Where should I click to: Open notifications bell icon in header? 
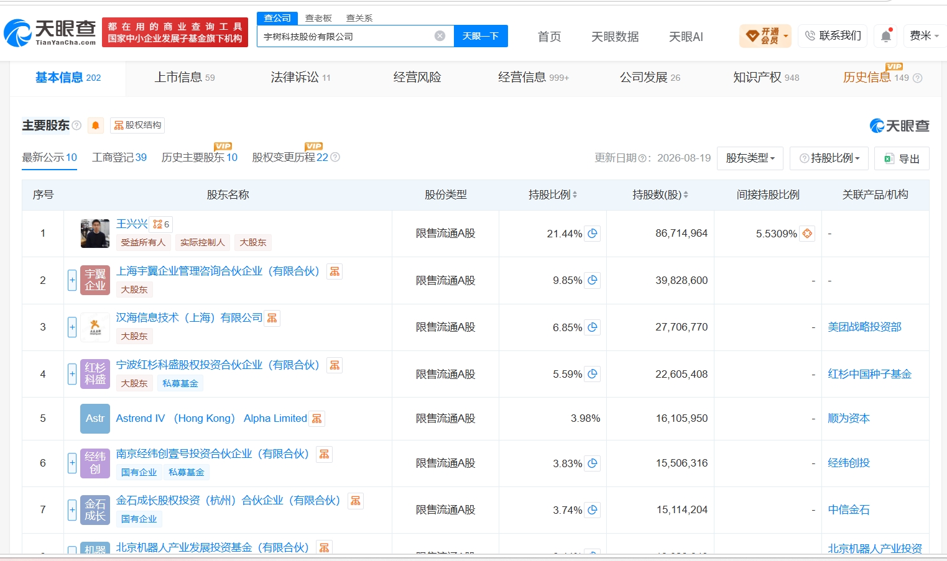(886, 36)
